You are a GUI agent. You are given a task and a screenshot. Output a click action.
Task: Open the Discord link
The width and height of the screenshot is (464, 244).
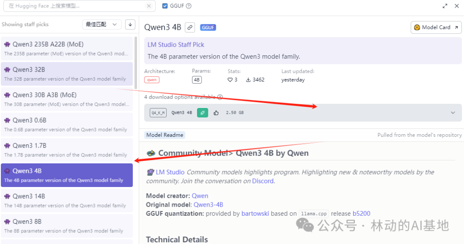pos(263,181)
